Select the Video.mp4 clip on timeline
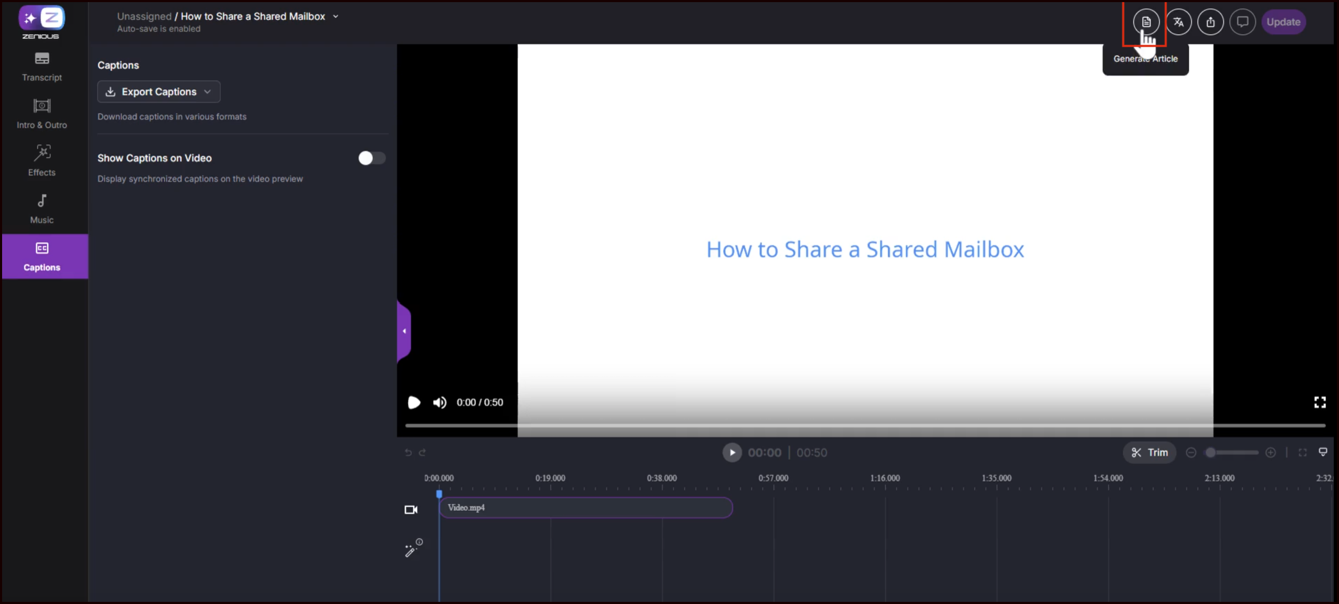The image size is (1339, 604). [585, 508]
